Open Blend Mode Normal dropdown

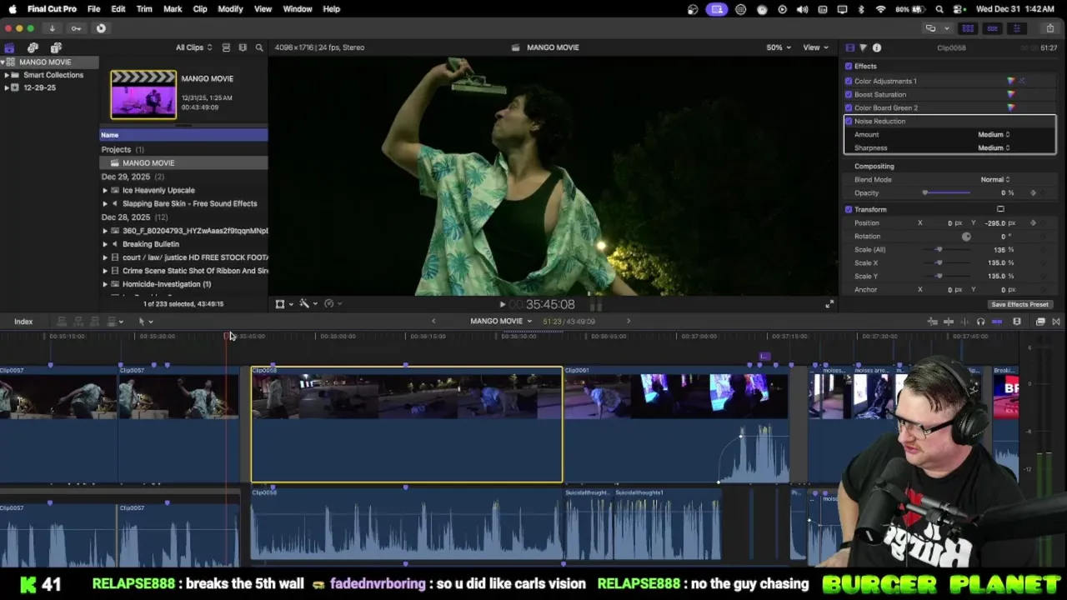(995, 179)
